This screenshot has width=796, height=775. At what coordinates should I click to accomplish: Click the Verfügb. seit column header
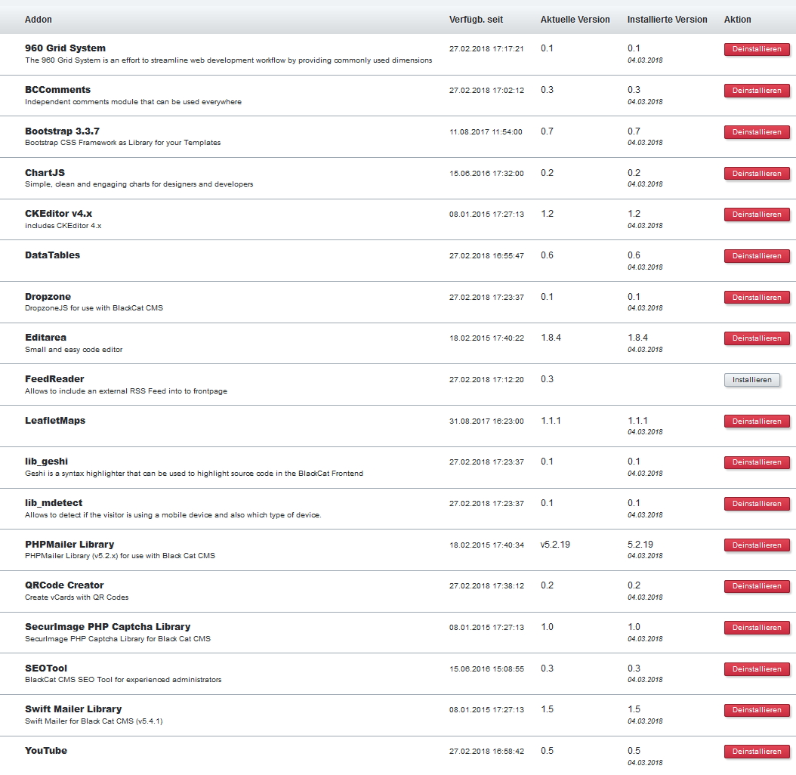click(x=476, y=20)
